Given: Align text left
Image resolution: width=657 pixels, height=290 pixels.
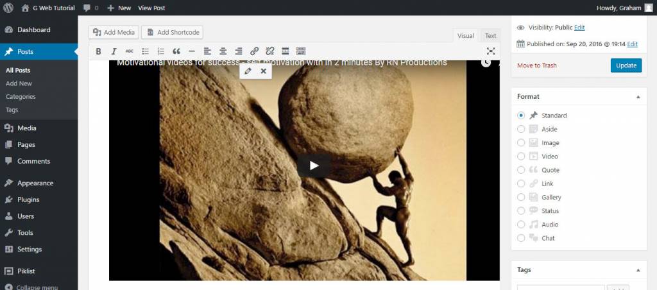Looking at the screenshot, I should [x=207, y=51].
